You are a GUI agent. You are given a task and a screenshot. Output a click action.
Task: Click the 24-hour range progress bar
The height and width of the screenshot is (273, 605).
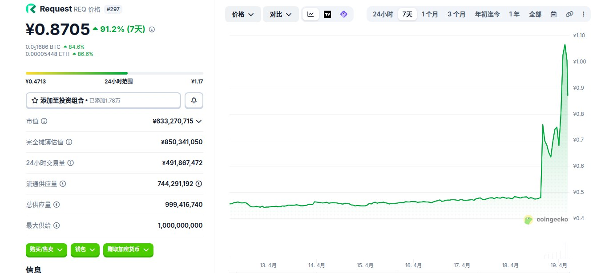click(x=114, y=73)
